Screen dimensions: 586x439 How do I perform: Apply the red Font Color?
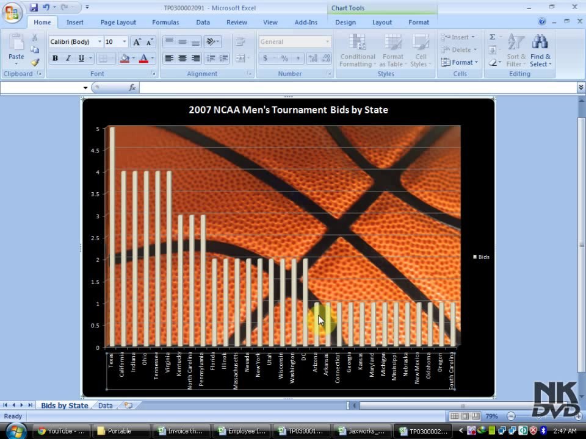point(143,59)
